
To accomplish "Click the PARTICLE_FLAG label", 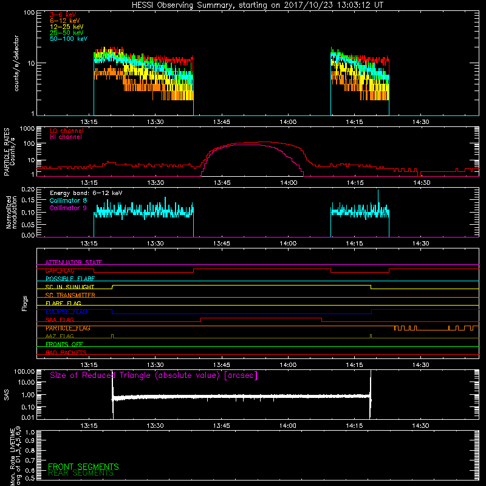I will (68, 328).
